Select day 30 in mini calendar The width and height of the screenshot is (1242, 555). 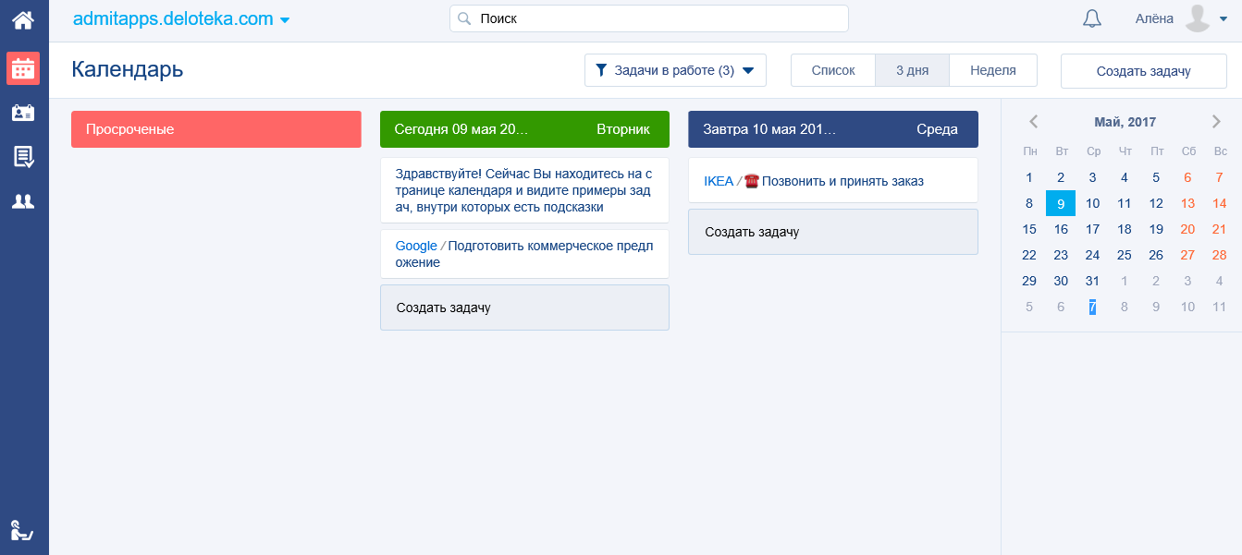(1061, 281)
